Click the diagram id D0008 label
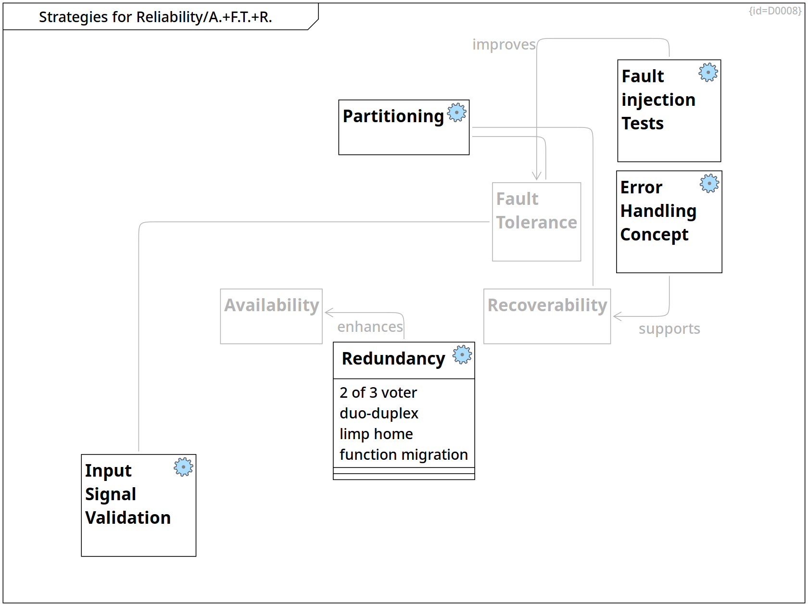This screenshot has width=808, height=606. pos(775,11)
